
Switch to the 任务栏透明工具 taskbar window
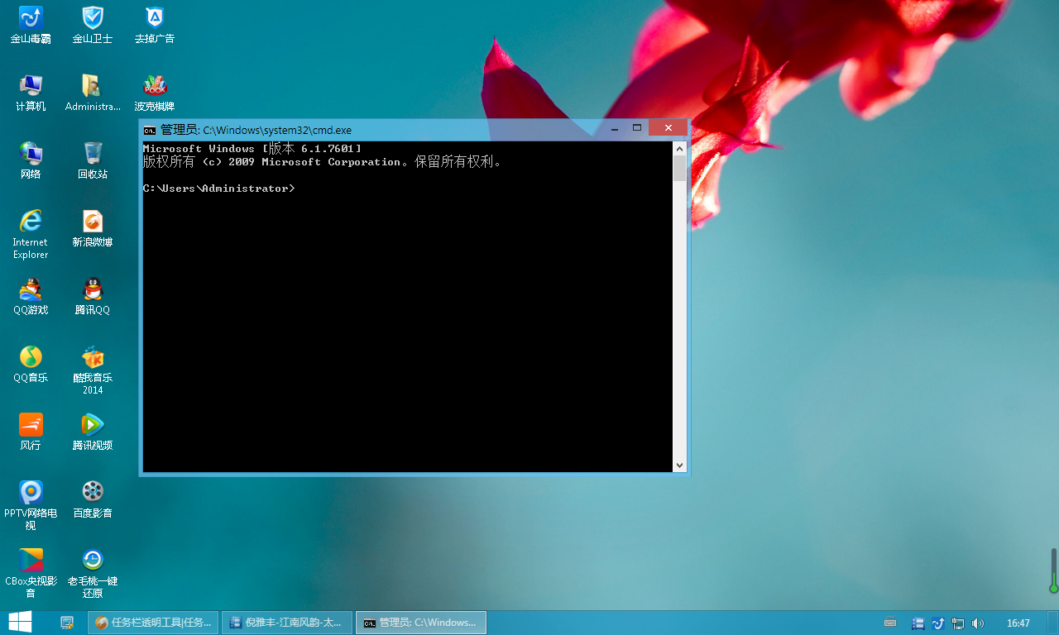[x=153, y=623]
